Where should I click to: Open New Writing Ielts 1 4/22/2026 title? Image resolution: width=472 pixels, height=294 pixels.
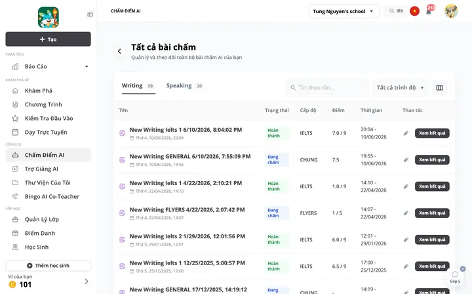tap(186, 183)
